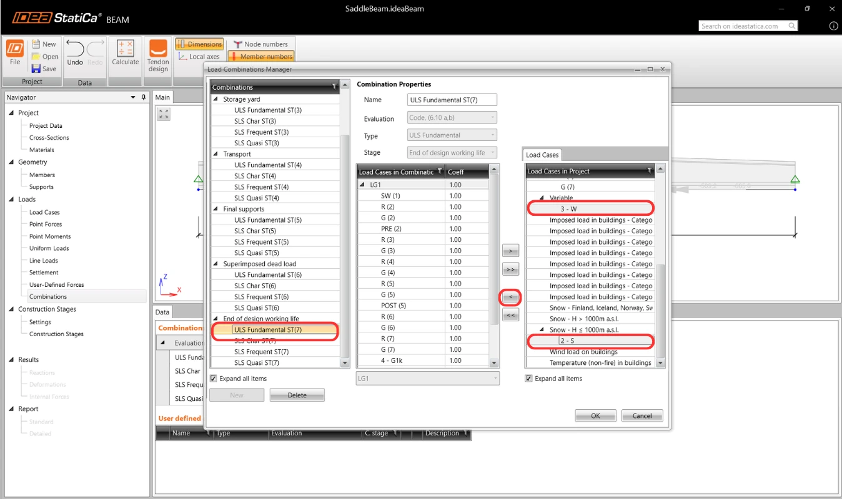This screenshot has height=499, width=842.
Task: Pin the Navigator panel
Action: pyautogui.click(x=143, y=97)
